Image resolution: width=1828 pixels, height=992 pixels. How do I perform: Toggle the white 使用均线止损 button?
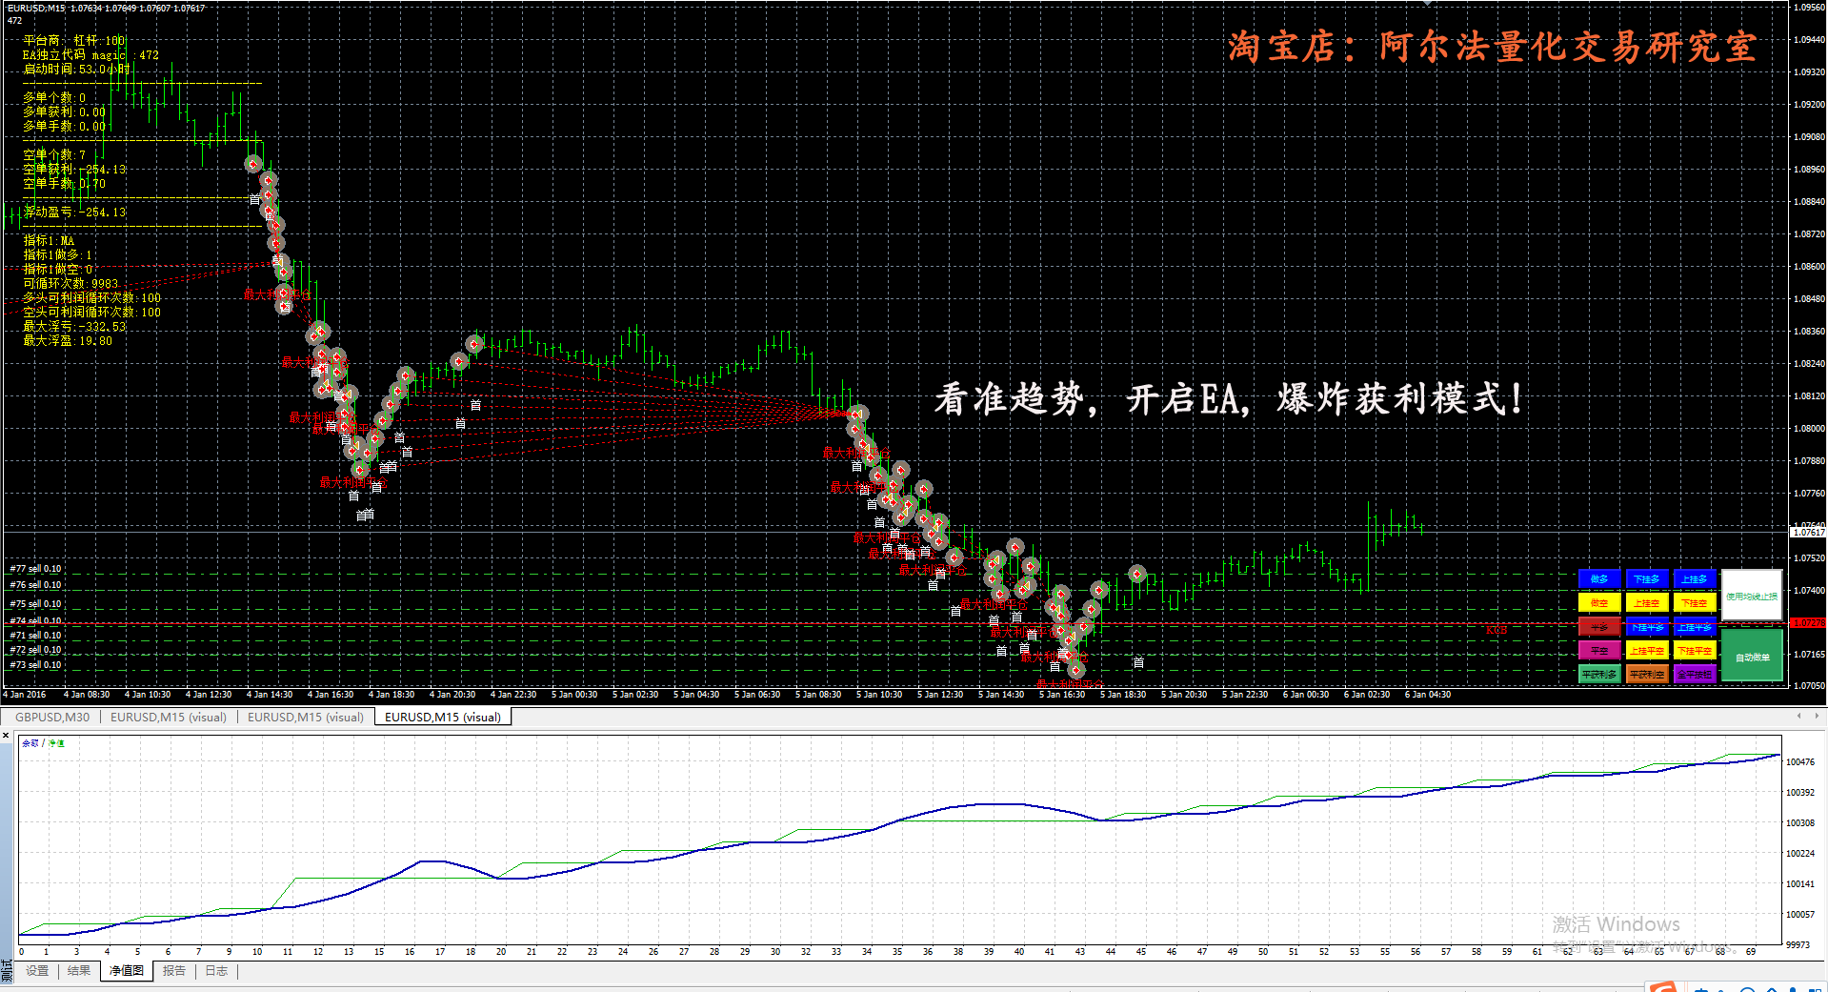(1752, 596)
